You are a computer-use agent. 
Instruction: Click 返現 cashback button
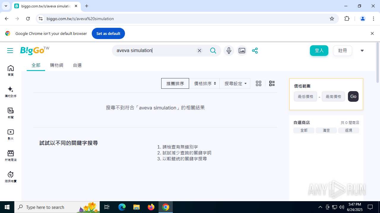click(349, 130)
